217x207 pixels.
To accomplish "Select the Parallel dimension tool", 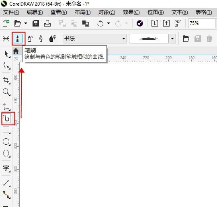I will [x=6, y=183].
